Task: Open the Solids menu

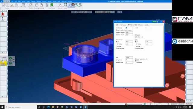Action: point(28,1)
